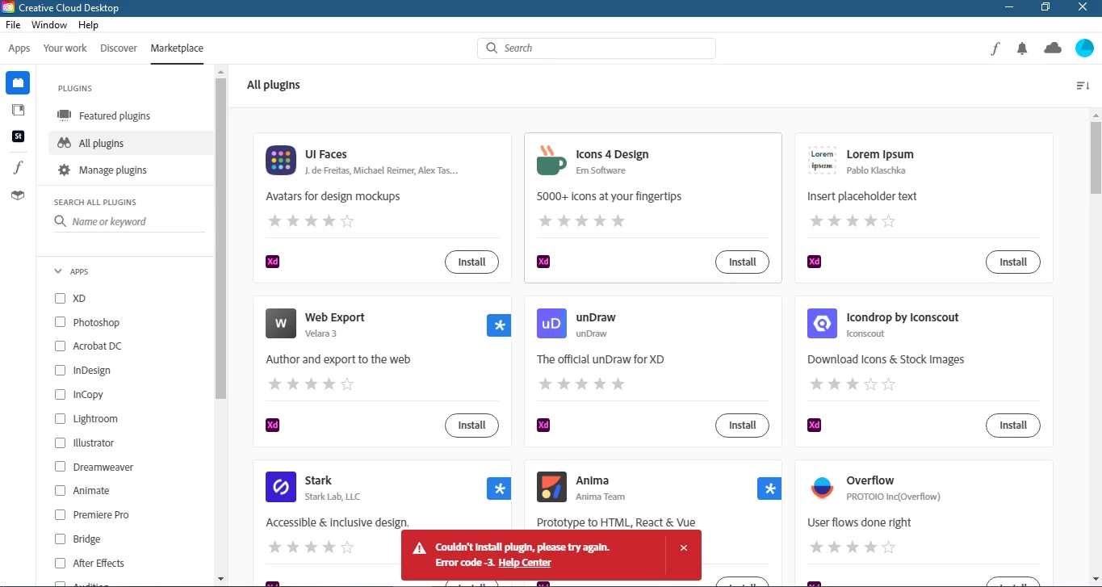1102x587 pixels.
Task: Open Fonts from the left rail
Action: click(x=18, y=167)
